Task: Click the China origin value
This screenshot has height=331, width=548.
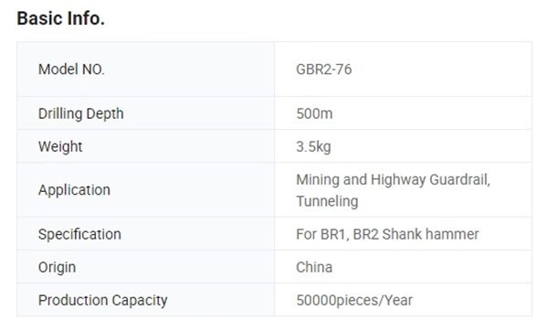Action: [x=314, y=267]
